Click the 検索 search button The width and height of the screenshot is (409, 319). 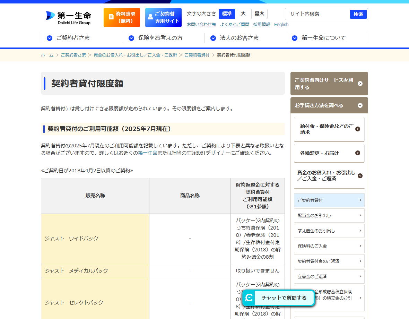pos(358,14)
